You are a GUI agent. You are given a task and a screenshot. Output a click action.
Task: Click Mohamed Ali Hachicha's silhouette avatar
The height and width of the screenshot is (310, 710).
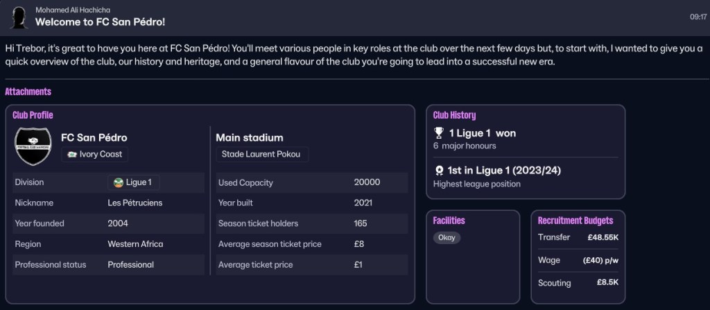[19, 17]
